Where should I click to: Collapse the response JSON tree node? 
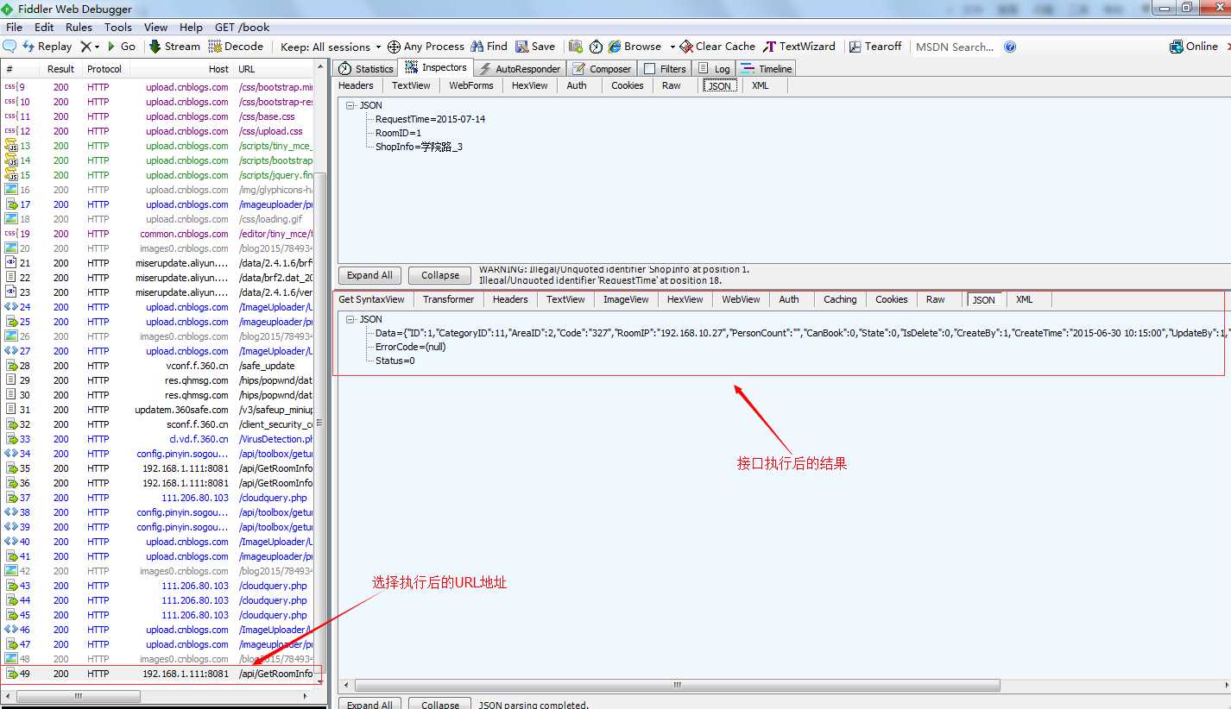click(x=350, y=319)
